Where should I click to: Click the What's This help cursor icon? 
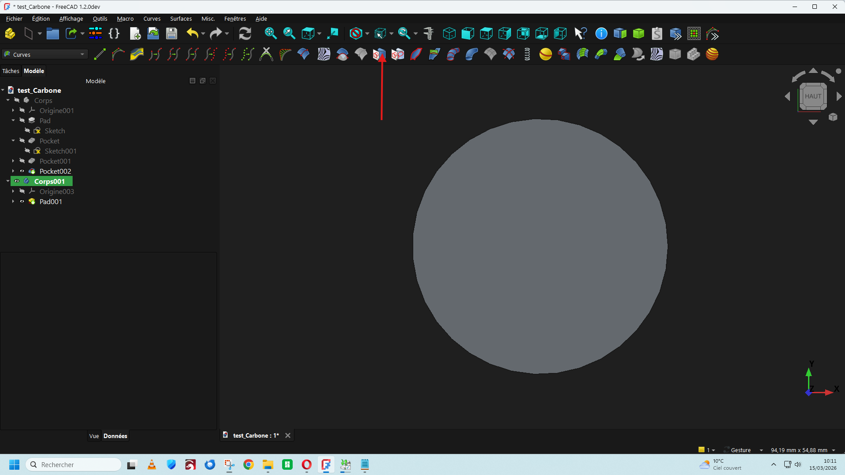tap(580, 34)
